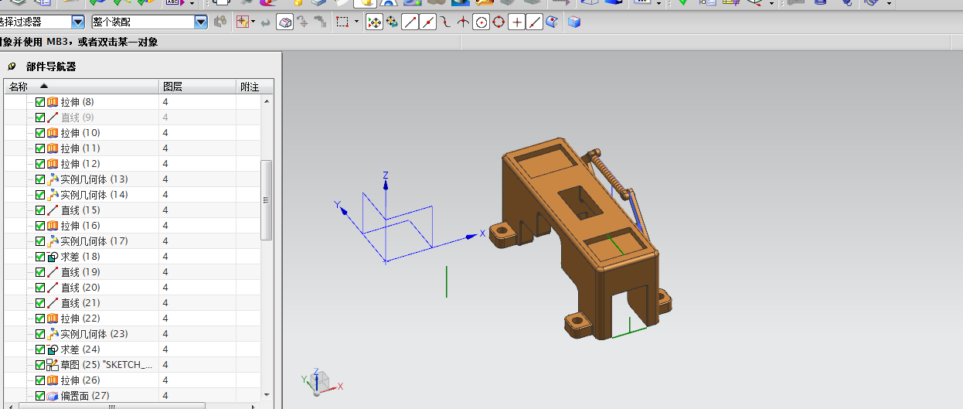Screen dimensions: 963x409
Task: Toggle the Enable Snap Point icon
Action: [374, 22]
